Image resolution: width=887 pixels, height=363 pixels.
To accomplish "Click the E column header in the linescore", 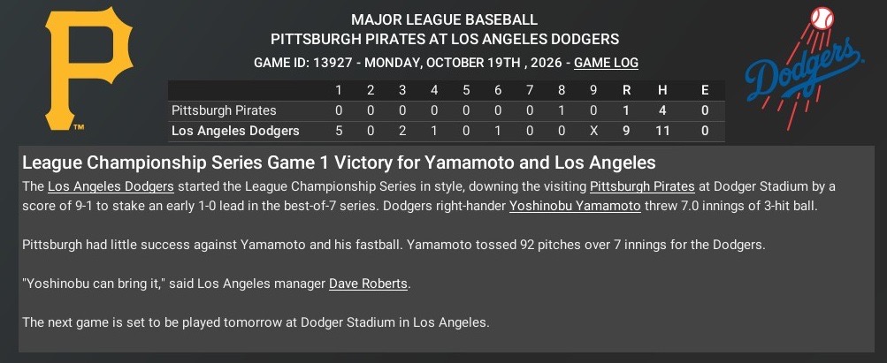I will coord(704,90).
